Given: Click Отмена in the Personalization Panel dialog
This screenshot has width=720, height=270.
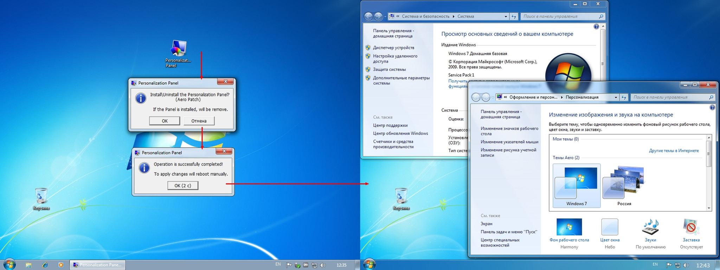Looking at the screenshot, I should (199, 121).
